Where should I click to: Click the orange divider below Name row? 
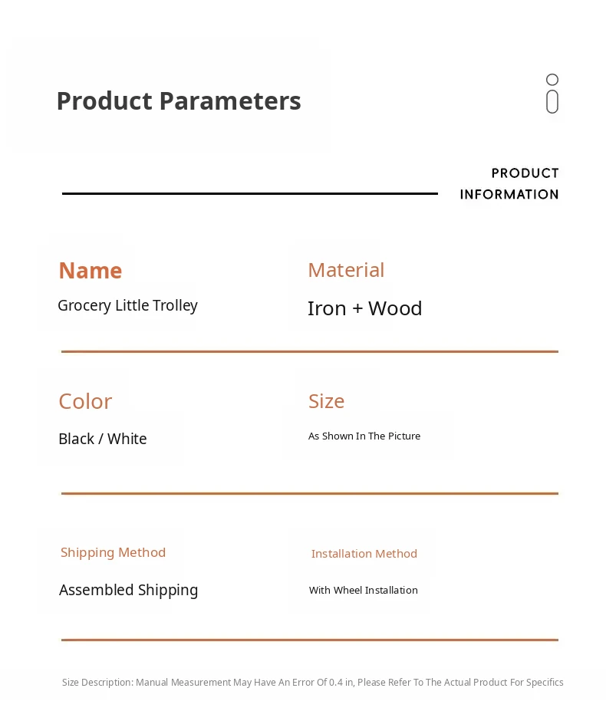point(310,351)
